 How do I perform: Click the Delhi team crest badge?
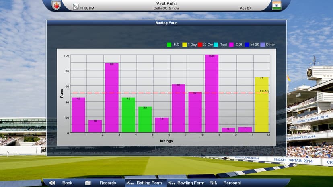click(x=56, y=5)
